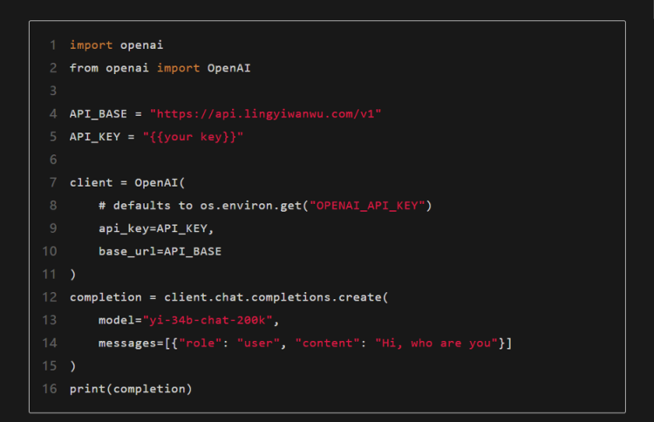The width and height of the screenshot is (654, 422).
Task: Click line number 4 in the gutter
Action: click(x=53, y=114)
